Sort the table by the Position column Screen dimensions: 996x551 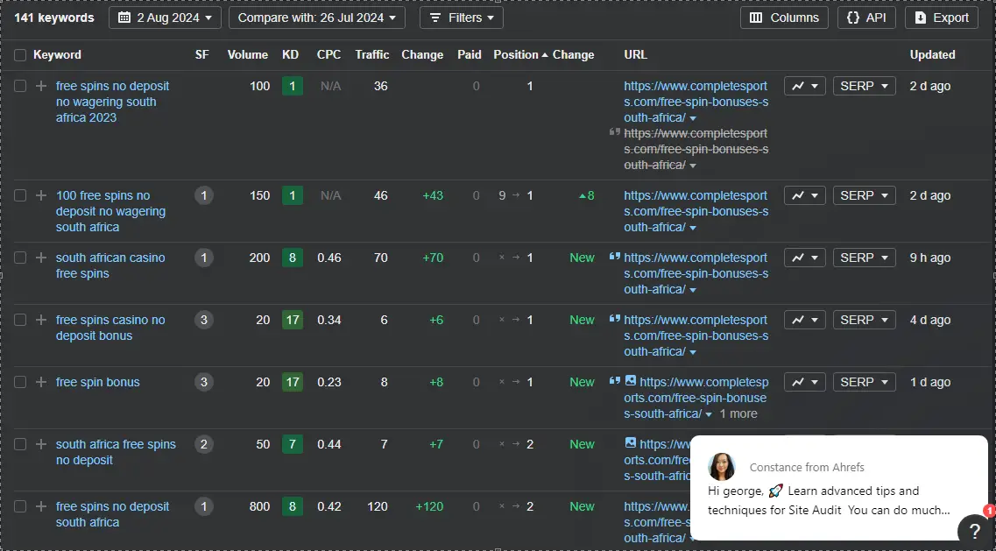coord(516,54)
